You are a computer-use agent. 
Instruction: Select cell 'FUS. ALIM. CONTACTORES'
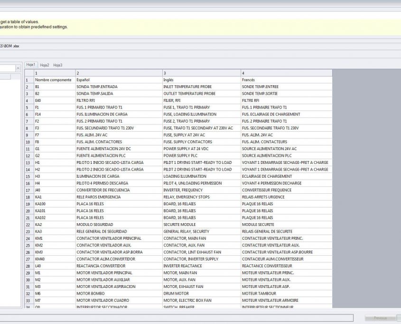click(x=119, y=142)
